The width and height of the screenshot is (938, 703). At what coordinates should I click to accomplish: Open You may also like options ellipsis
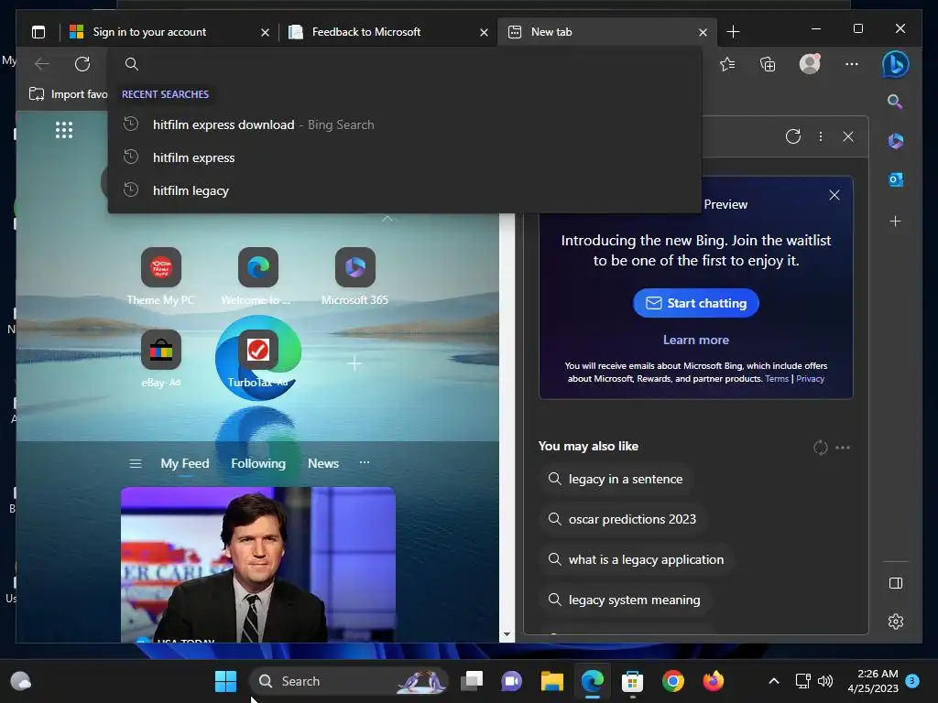[x=843, y=447]
